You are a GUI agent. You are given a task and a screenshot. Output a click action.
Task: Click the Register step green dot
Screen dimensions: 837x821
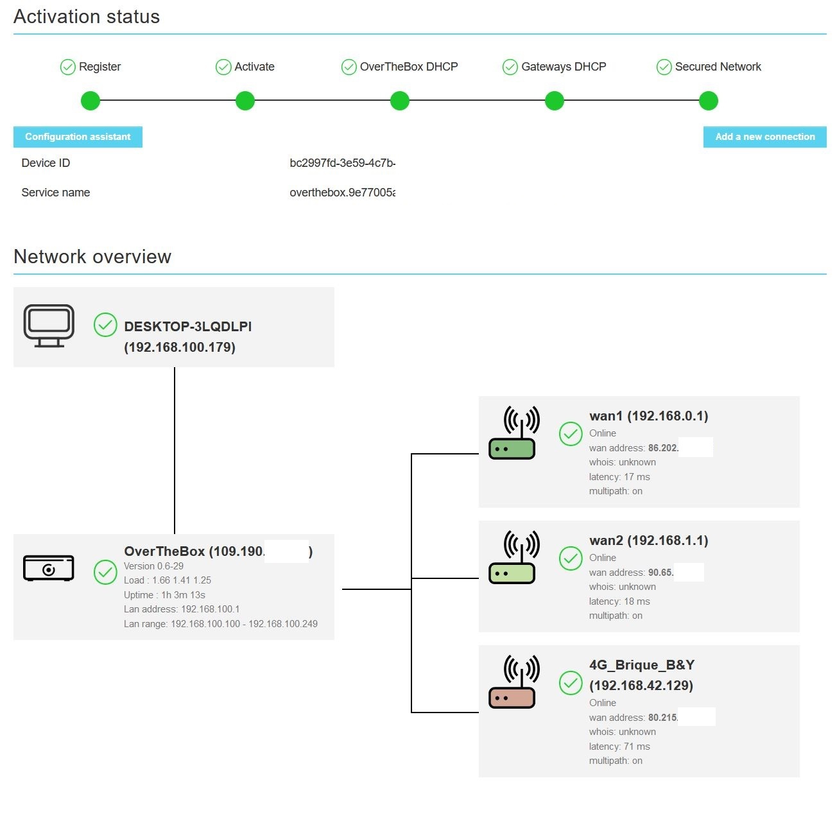coord(91,101)
